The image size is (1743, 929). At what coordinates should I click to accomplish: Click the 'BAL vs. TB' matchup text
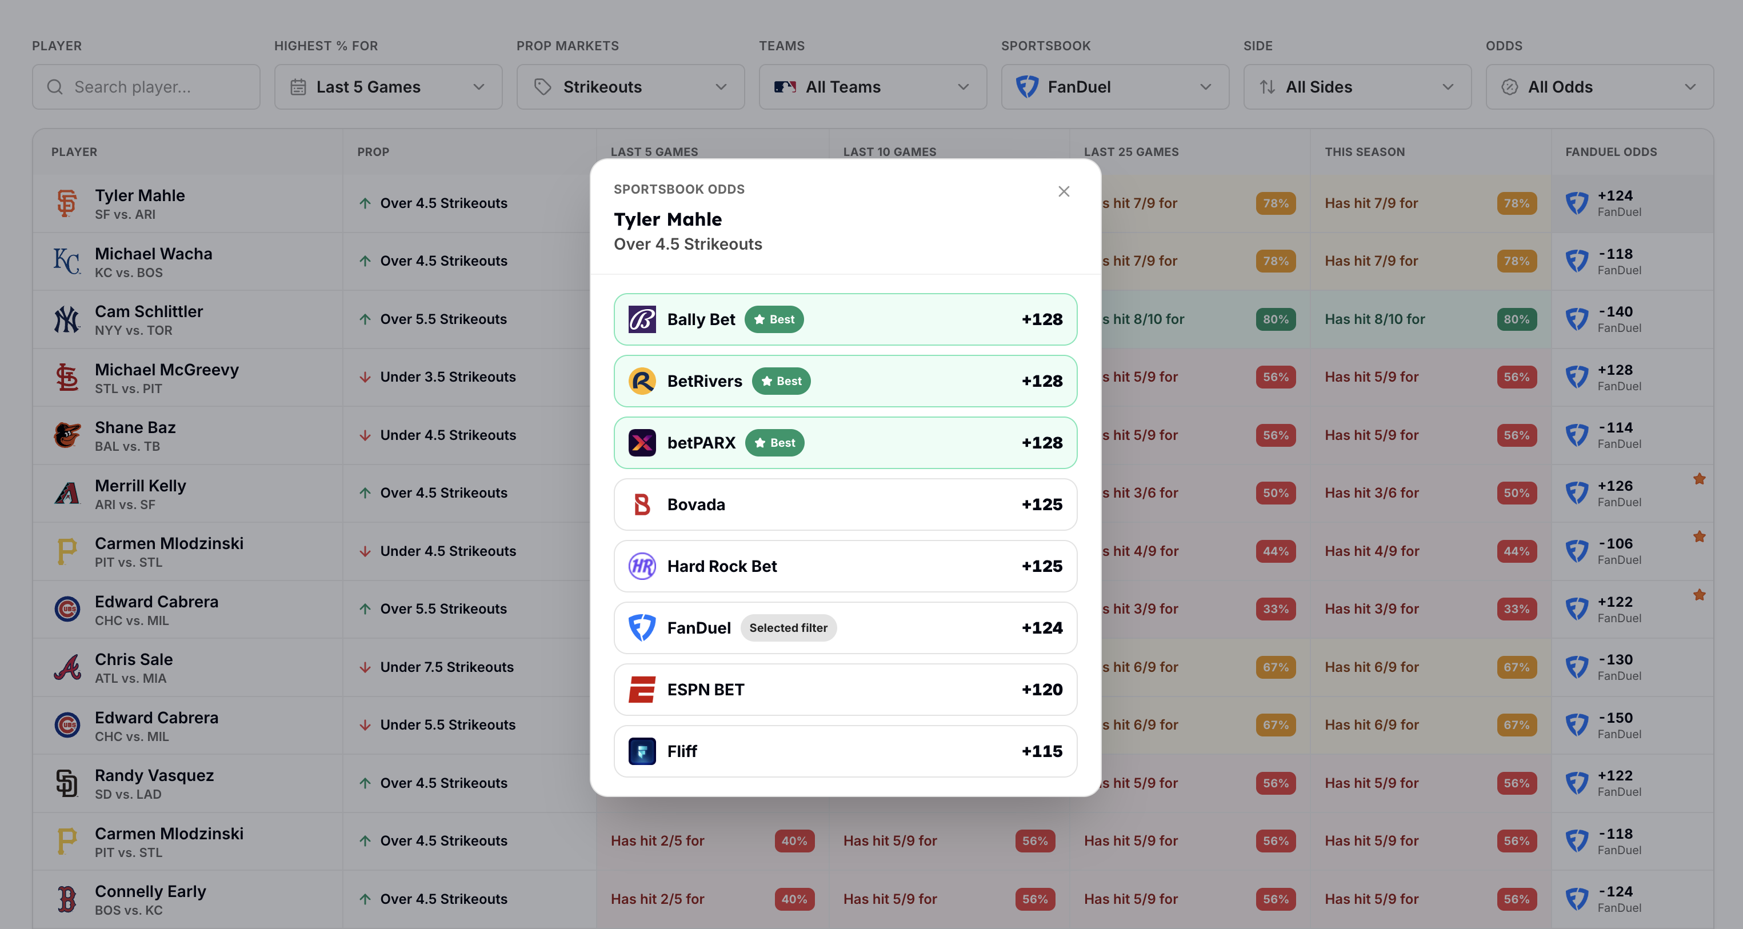pos(127,447)
